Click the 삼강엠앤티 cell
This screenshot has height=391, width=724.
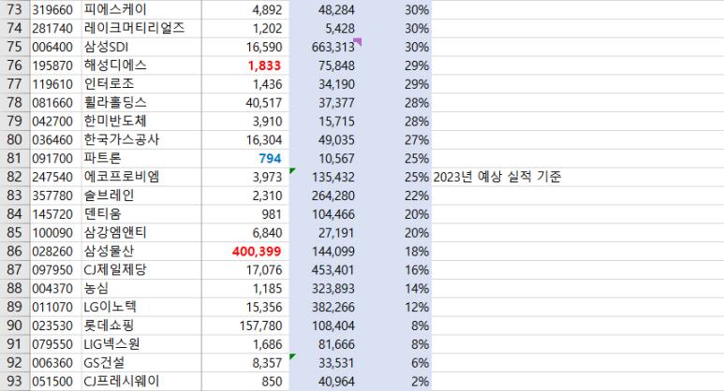coord(141,233)
